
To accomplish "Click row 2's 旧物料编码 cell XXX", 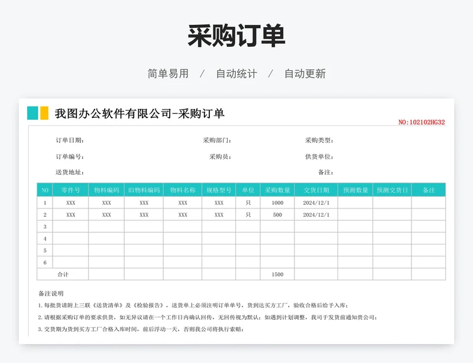I will point(144,214).
